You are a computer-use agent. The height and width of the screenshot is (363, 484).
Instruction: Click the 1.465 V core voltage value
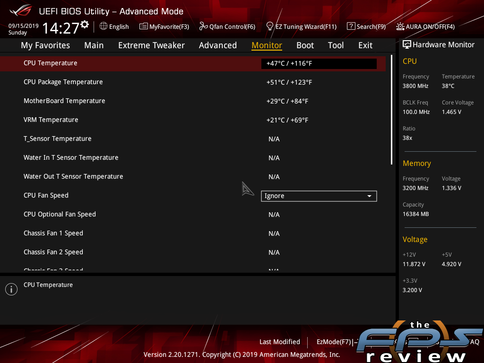tap(451, 112)
